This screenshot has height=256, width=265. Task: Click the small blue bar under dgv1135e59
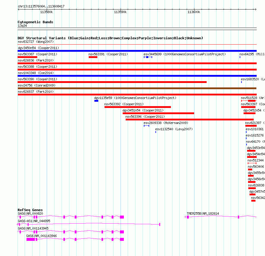[x=96, y=101]
